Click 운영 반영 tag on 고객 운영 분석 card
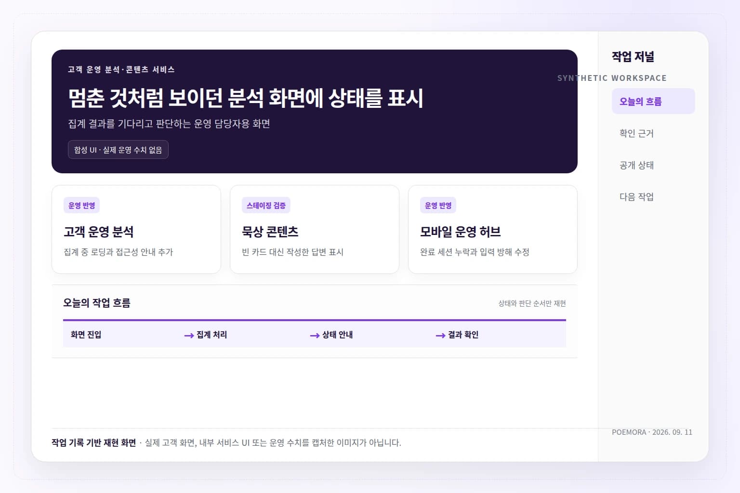This screenshot has width=740, height=493. [x=81, y=205]
